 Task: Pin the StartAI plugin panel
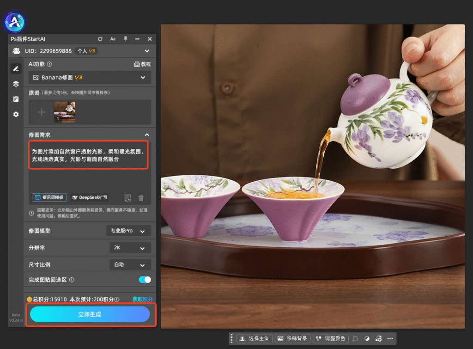(x=126, y=39)
